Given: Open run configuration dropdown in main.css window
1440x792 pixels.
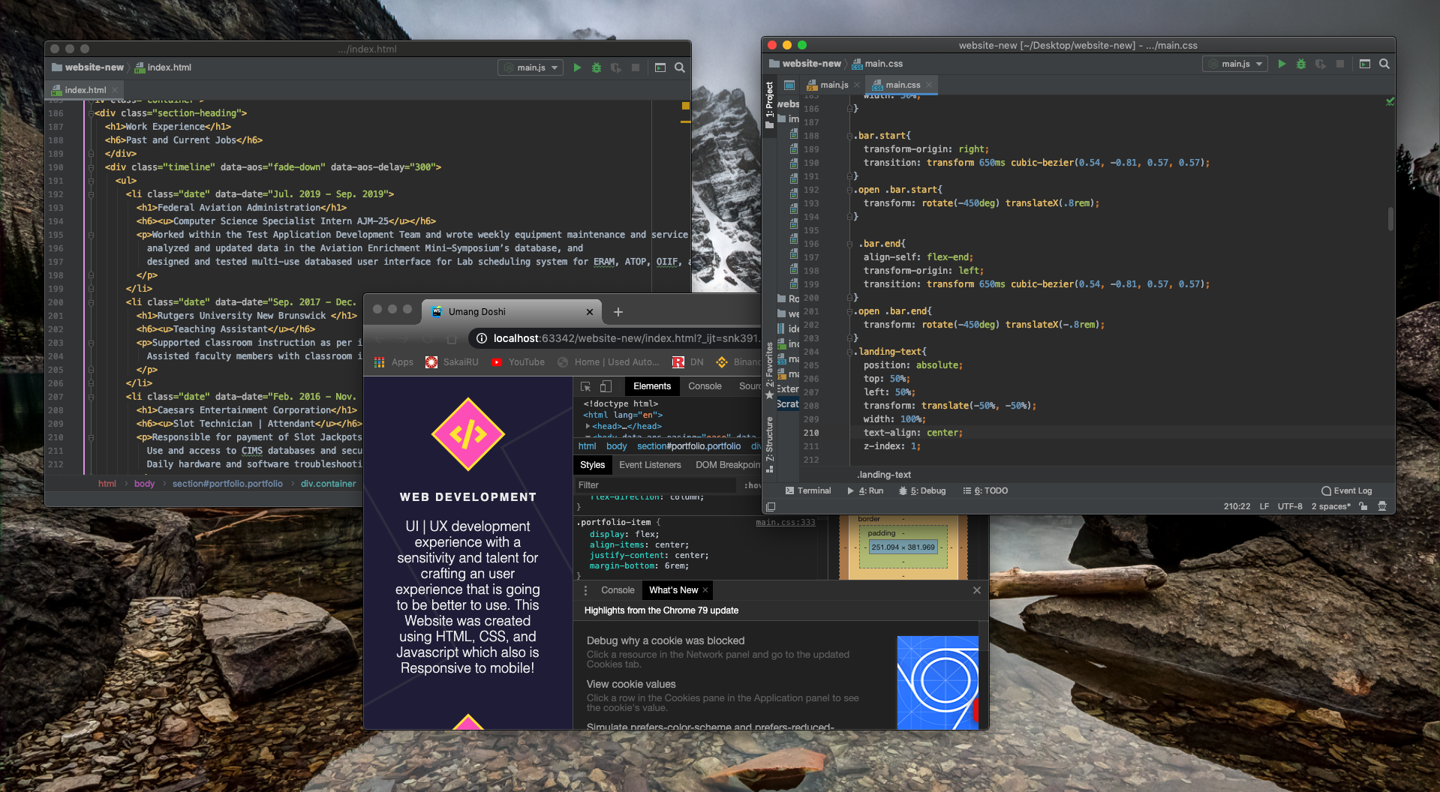Looking at the screenshot, I should pos(1235,64).
